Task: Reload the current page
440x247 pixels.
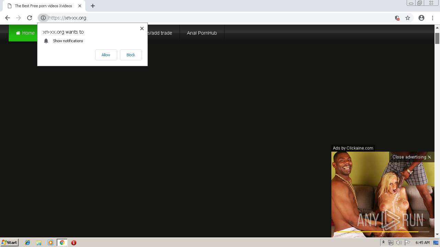Action: (30, 18)
